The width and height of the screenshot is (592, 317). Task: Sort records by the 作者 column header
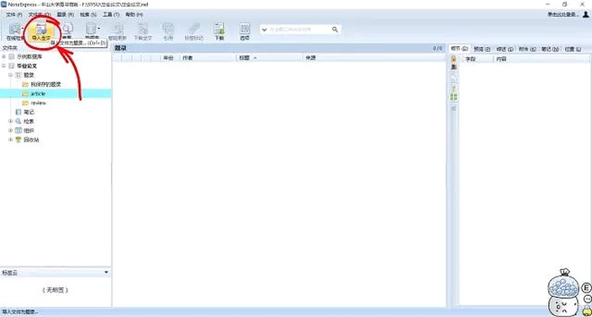pyautogui.click(x=208, y=58)
